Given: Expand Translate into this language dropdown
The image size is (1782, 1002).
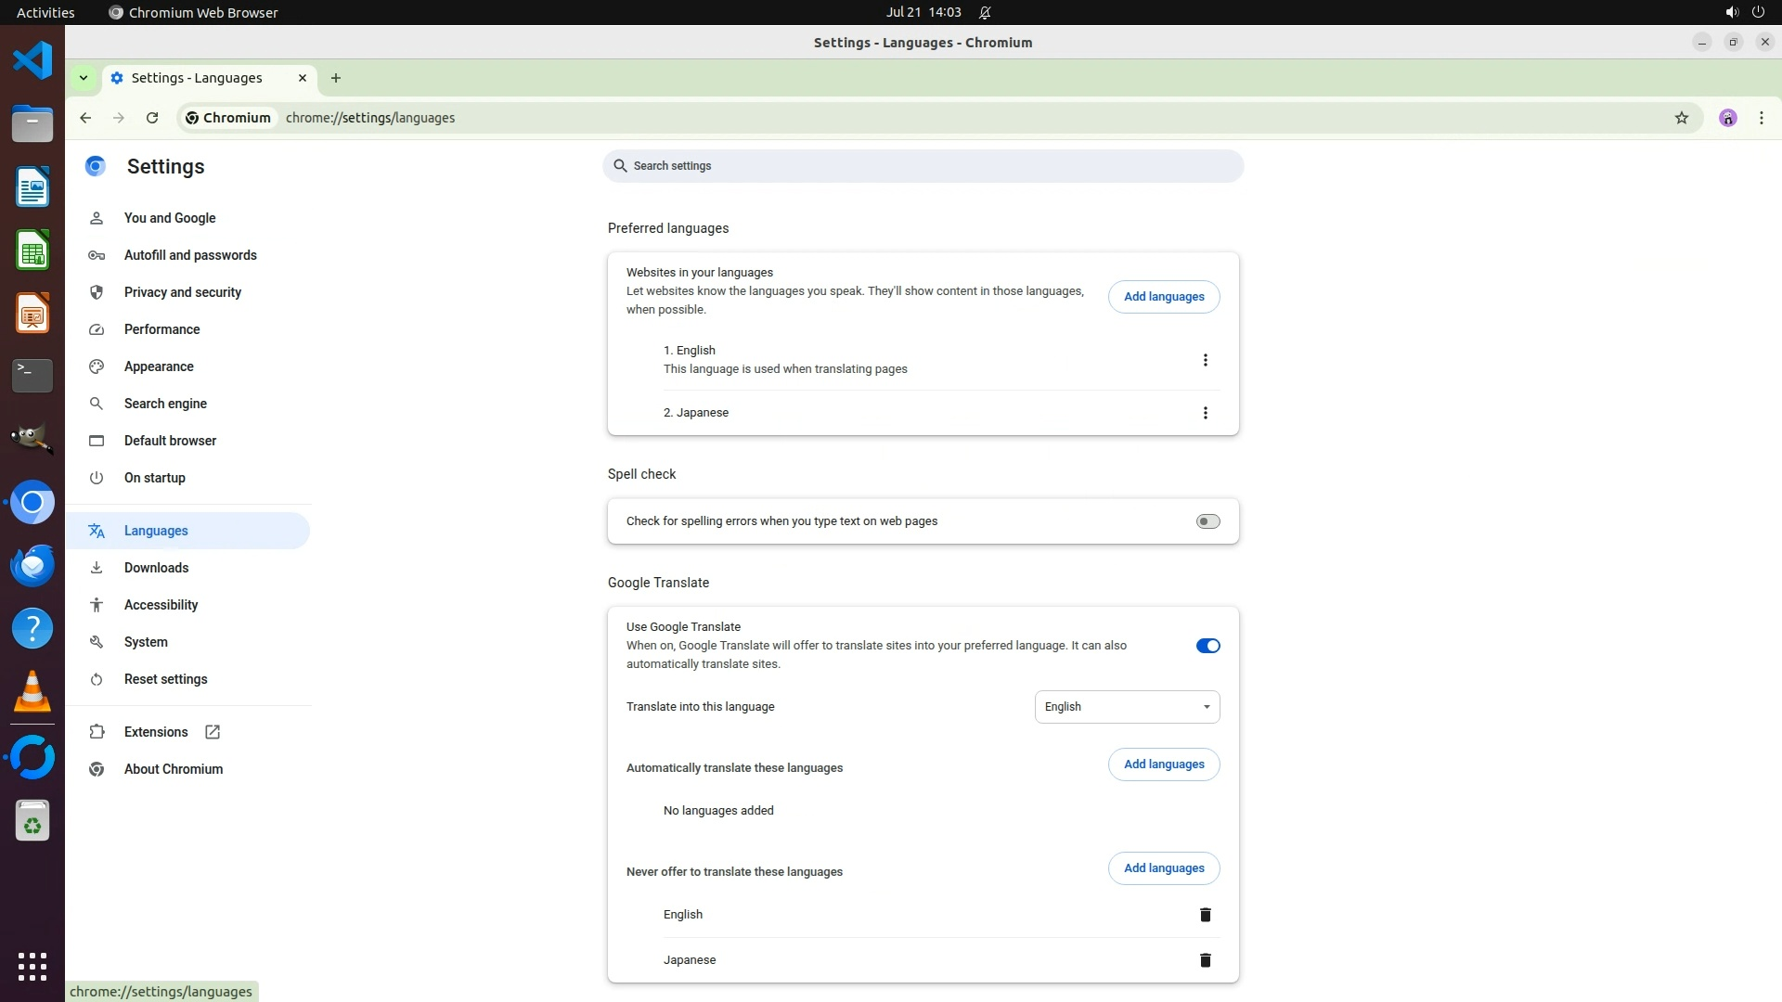Looking at the screenshot, I should [x=1127, y=707].
